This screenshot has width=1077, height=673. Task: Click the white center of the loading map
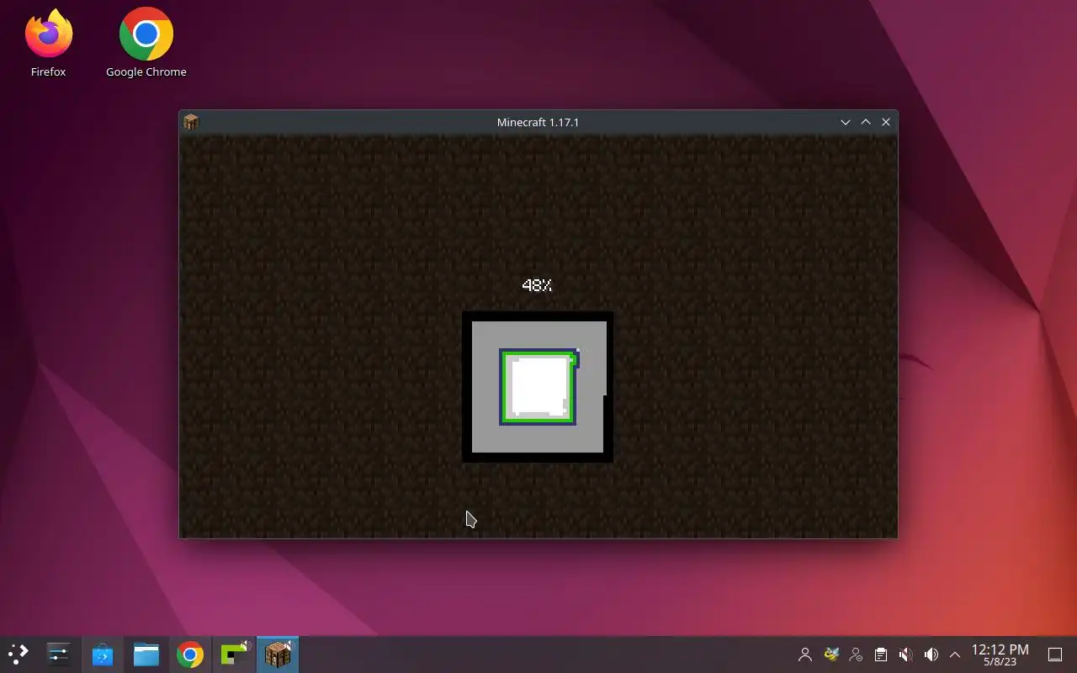click(x=539, y=386)
